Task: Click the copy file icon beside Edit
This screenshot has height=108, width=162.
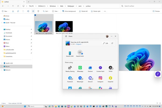Action: [112, 43]
